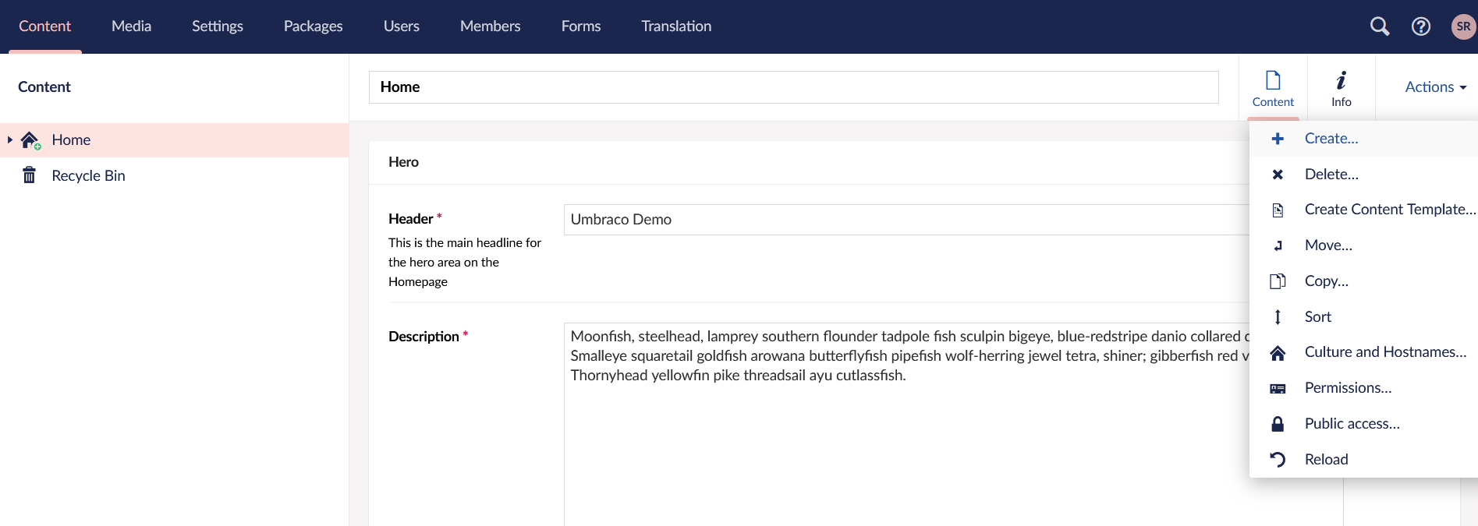The width and height of the screenshot is (1478, 526).
Task: Click the Sort arrows icon
Action: tap(1278, 316)
